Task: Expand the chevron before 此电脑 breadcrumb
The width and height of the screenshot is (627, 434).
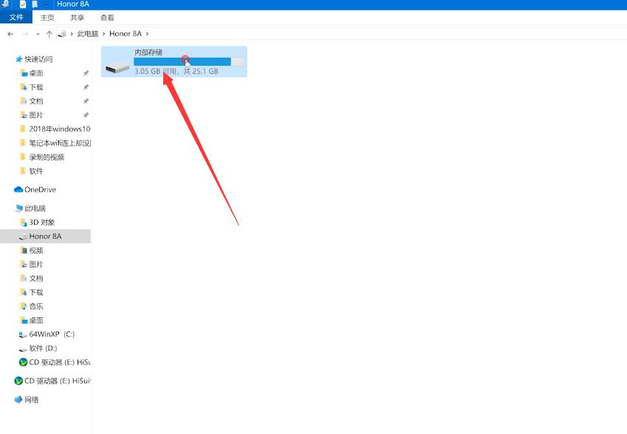Action: 72,33
